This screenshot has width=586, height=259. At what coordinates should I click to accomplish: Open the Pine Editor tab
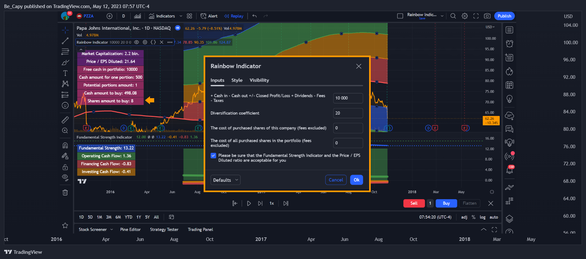click(130, 230)
